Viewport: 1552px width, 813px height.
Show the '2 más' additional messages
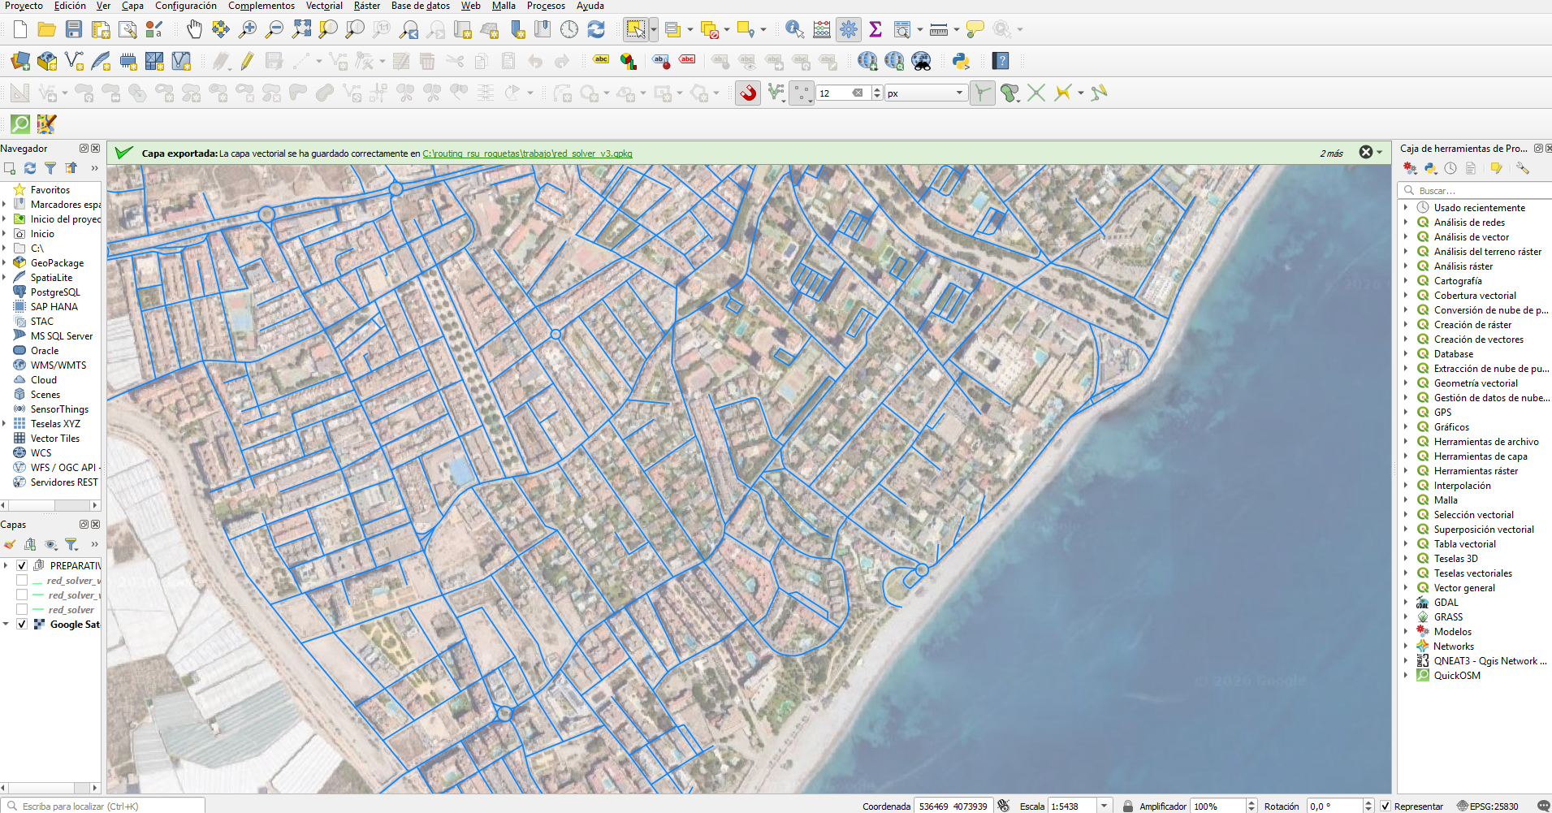(x=1331, y=154)
